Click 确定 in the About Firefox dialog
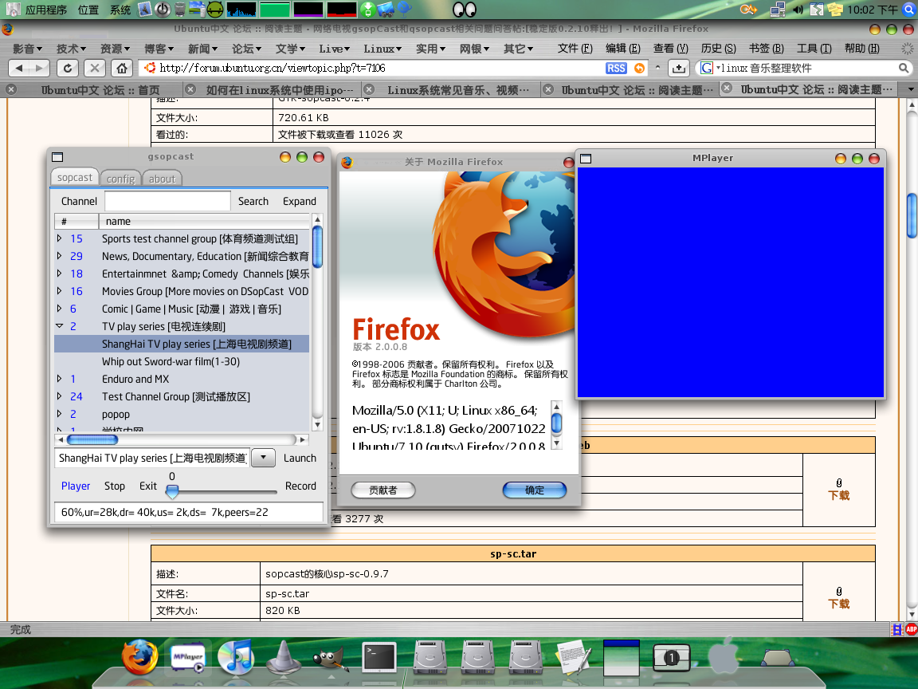This screenshot has height=689, width=918. [535, 490]
